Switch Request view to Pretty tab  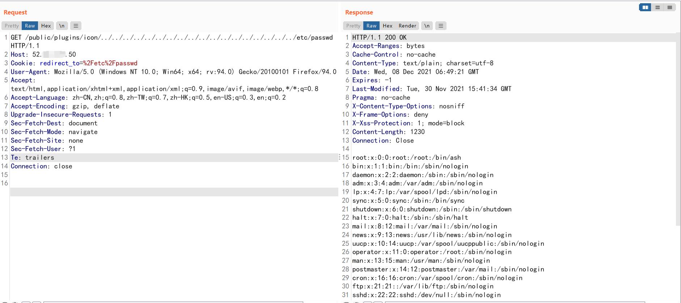pos(12,26)
